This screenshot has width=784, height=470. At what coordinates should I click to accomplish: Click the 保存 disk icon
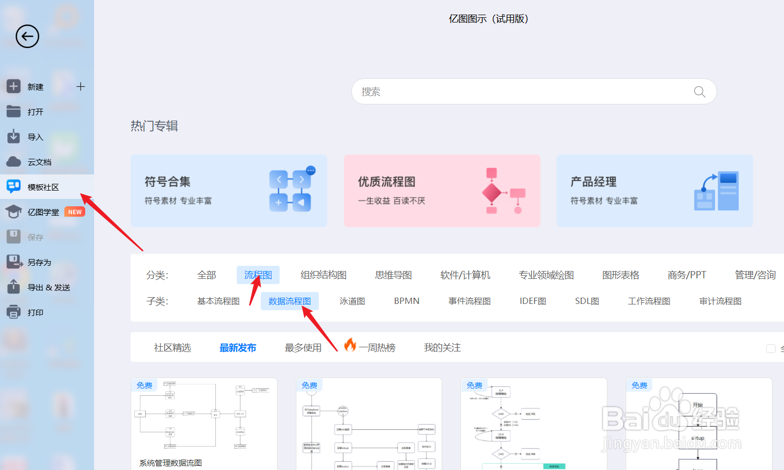tap(14, 237)
